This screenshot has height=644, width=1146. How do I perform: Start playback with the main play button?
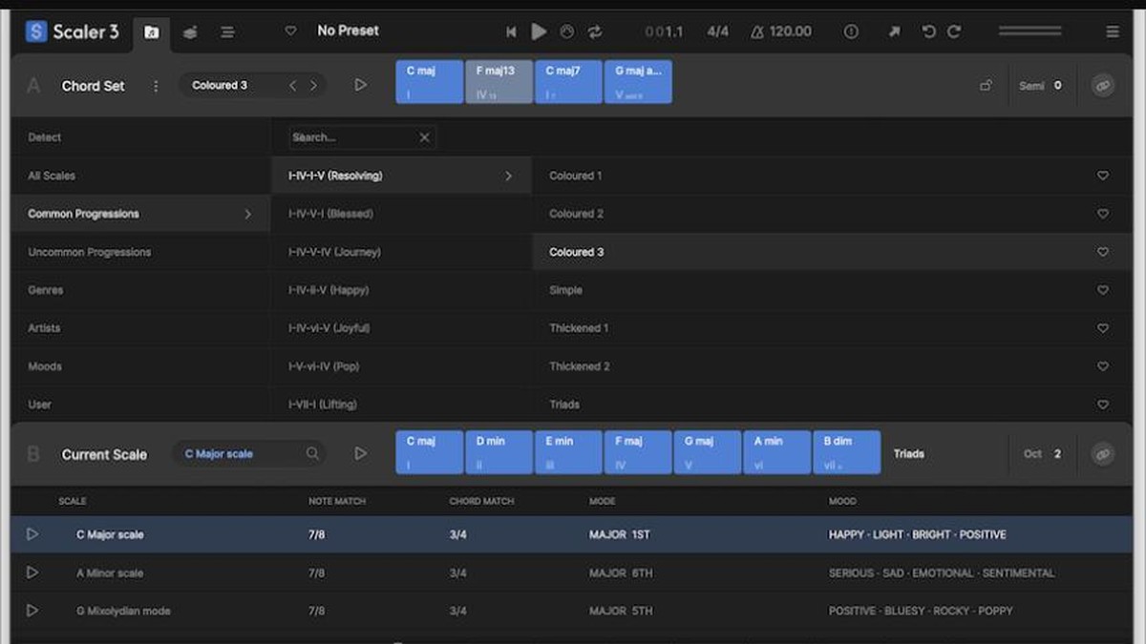click(x=539, y=31)
